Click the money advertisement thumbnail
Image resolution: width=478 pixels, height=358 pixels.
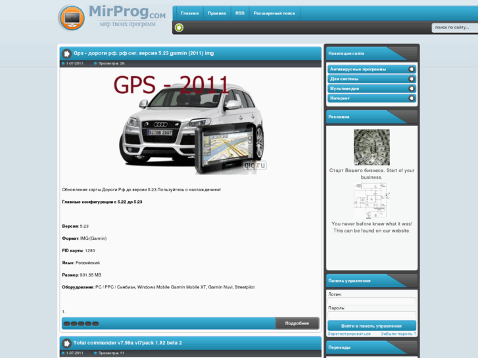371,147
